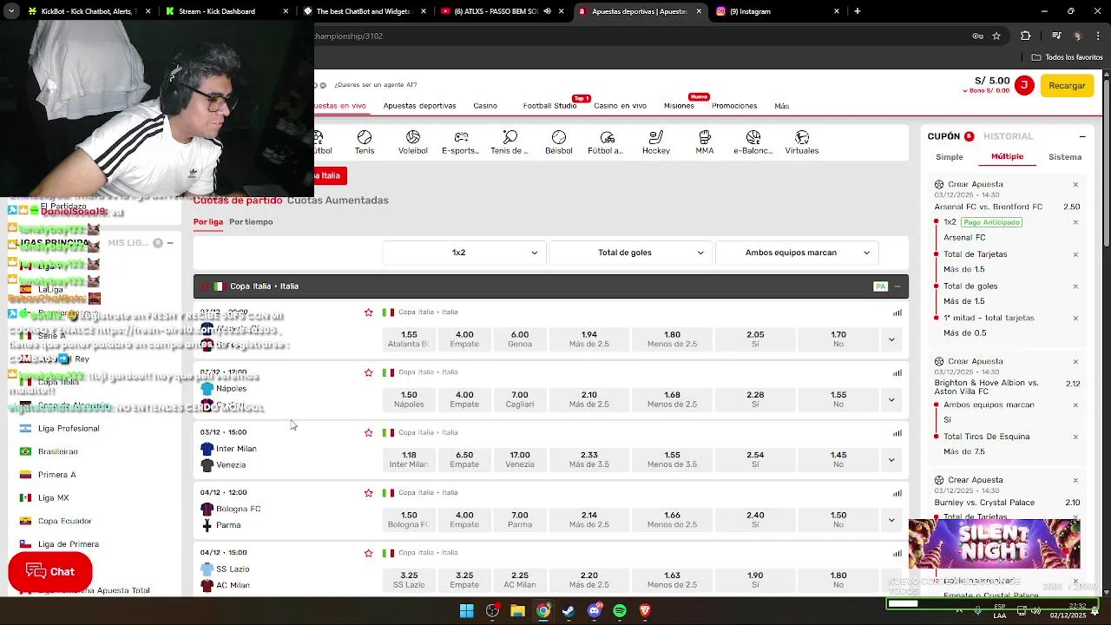
Task: Open Apuestas deportivas menu item
Action: click(419, 106)
